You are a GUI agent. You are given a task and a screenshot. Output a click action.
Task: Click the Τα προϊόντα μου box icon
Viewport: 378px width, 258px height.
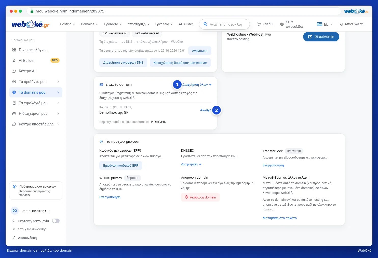tap(14, 82)
